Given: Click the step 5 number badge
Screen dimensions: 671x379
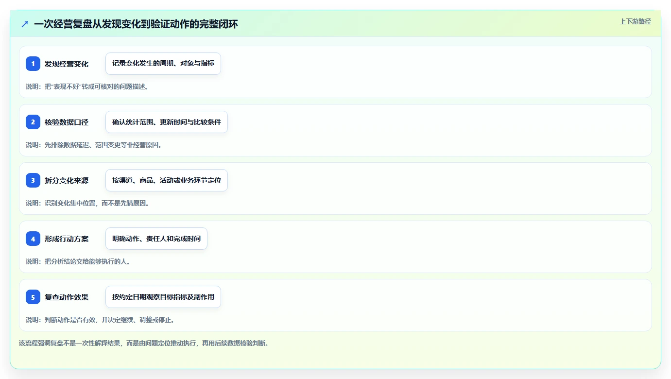Looking at the screenshot, I should click(33, 297).
